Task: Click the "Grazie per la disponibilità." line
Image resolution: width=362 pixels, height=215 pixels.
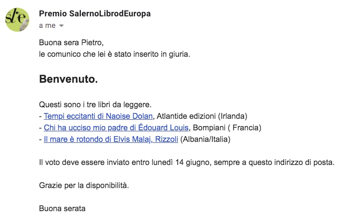Action: [x=84, y=185]
